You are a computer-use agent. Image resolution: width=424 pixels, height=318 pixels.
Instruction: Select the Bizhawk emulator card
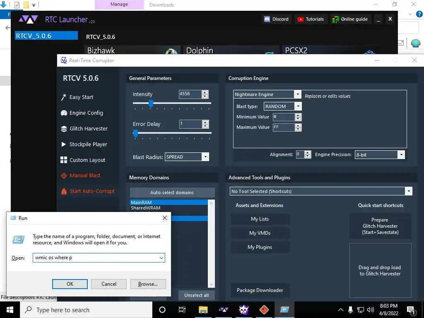coord(132,50)
